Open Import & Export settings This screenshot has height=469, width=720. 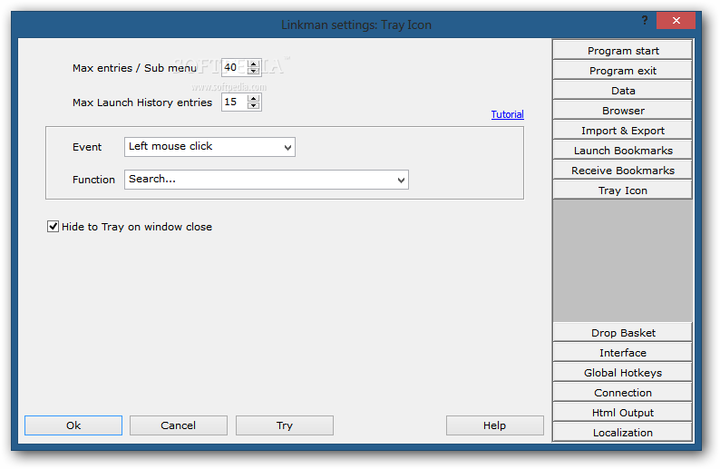point(622,131)
